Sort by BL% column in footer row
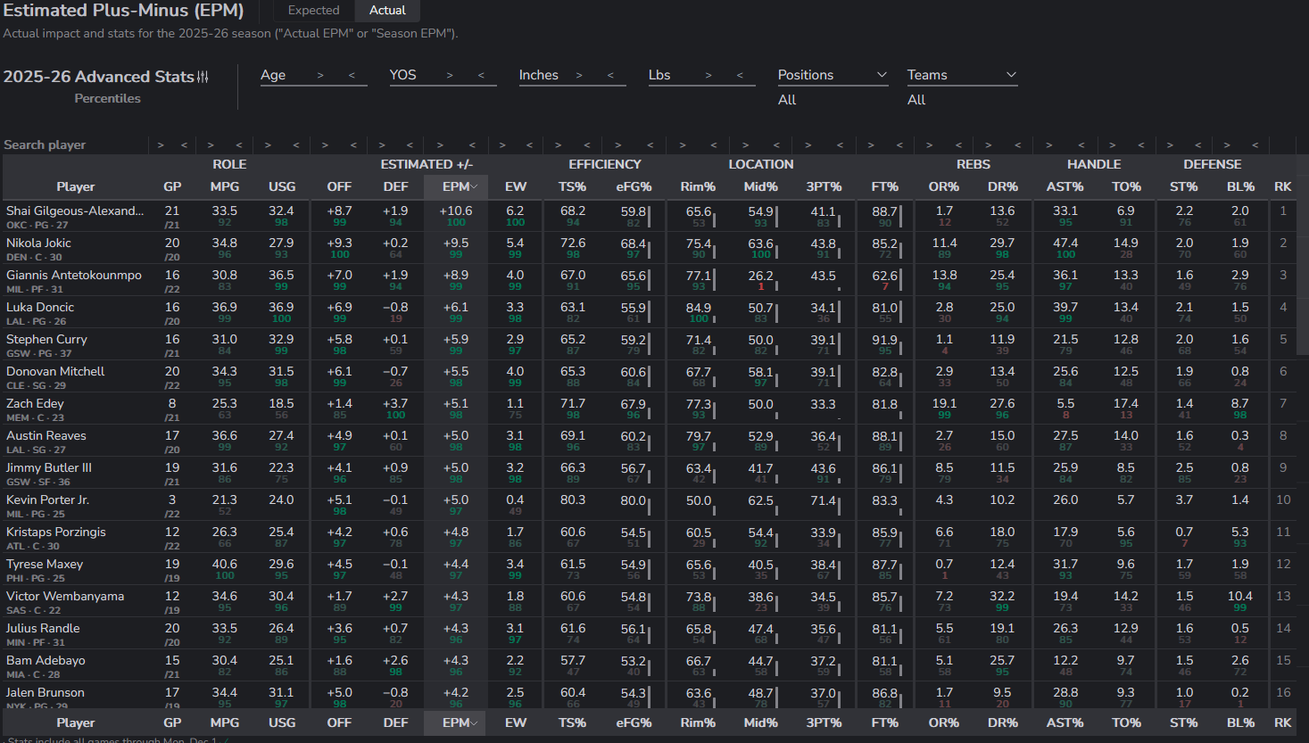The image size is (1309, 743). tap(1239, 722)
